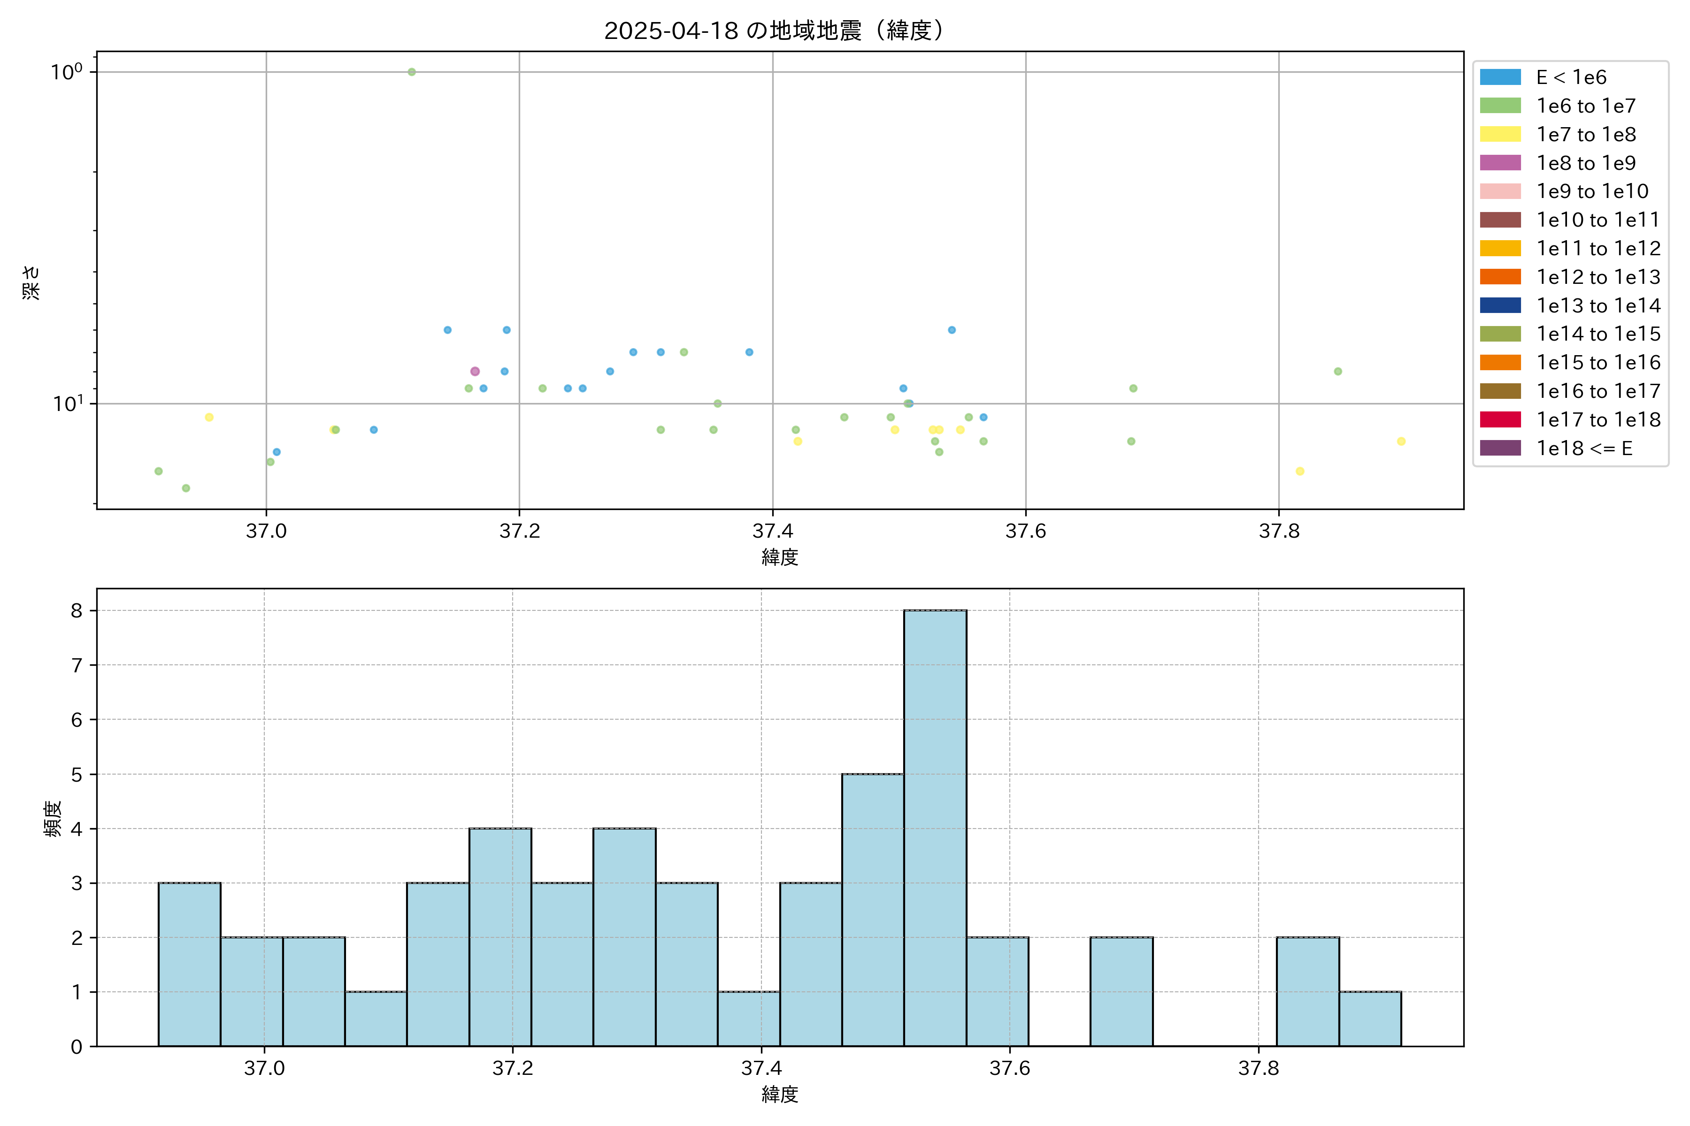1690x1126 pixels.
Task: Click the rightmost histogram bar
Action: [1369, 1018]
